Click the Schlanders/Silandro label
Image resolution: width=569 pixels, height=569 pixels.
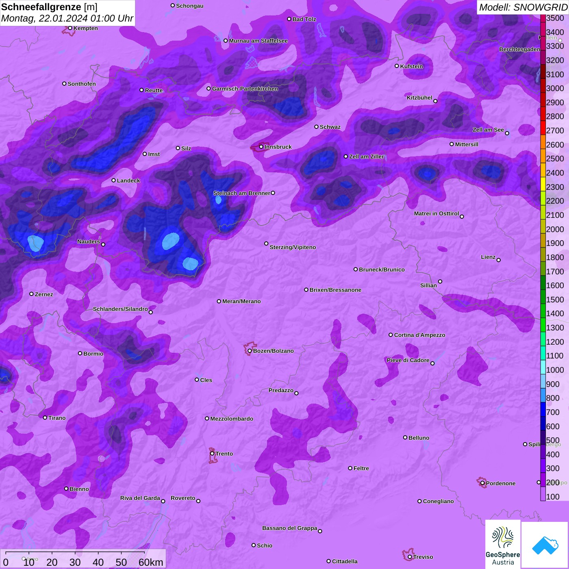(120, 309)
